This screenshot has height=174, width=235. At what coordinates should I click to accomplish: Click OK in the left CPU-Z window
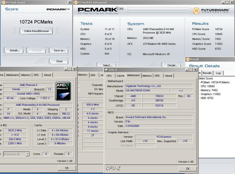[x=67, y=168]
